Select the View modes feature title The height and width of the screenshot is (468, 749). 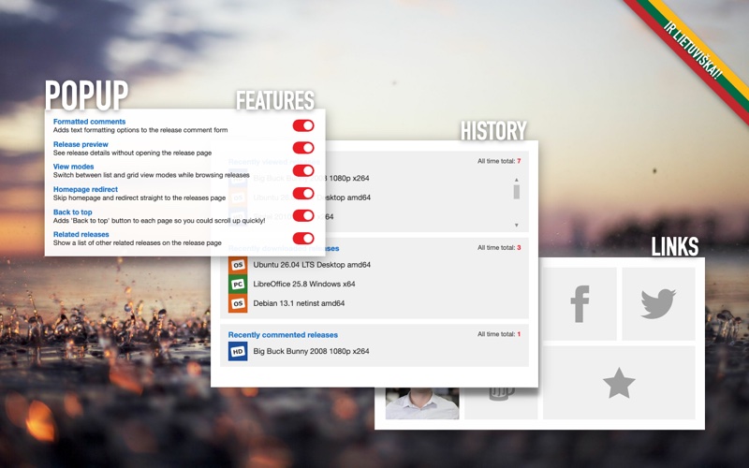(74, 167)
